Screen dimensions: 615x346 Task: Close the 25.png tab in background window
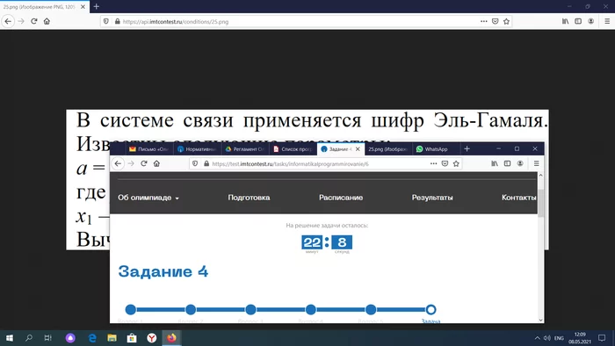(x=83, y=7)
